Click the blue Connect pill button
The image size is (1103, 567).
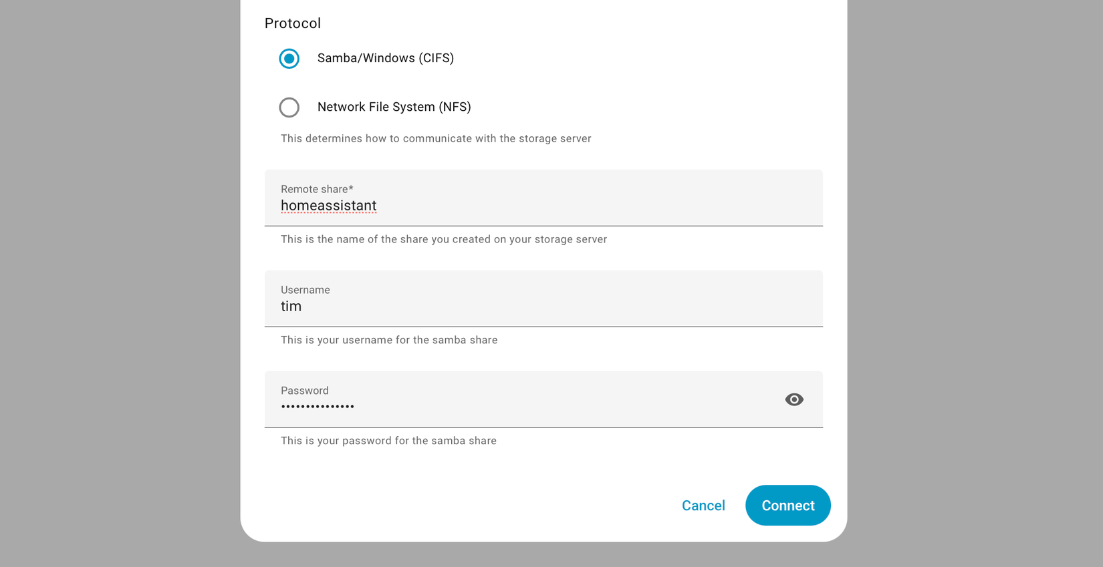point(787,506)
